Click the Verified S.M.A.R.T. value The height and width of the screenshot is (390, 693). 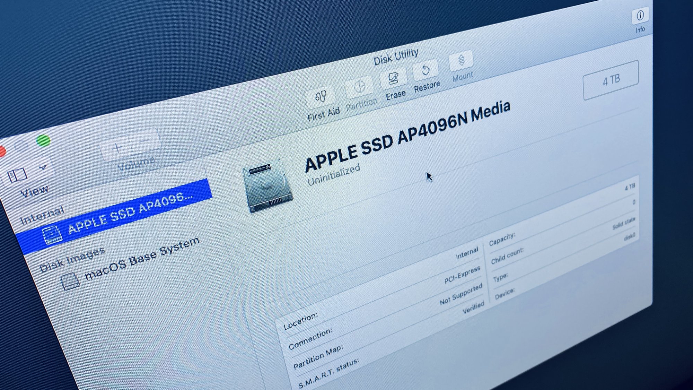473,307
